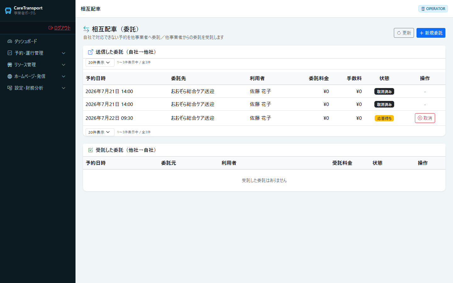This screenshot has height=283, width=453.
Task: Click the refresh circle icon in 更新
Action: click(399, 33)
